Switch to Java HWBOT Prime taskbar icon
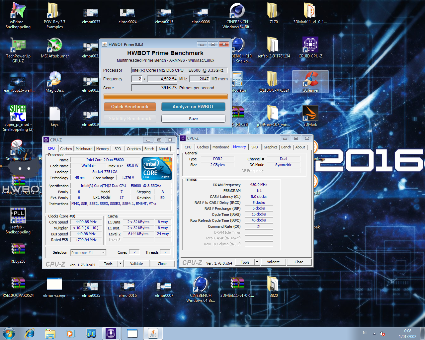 point(153,333)
